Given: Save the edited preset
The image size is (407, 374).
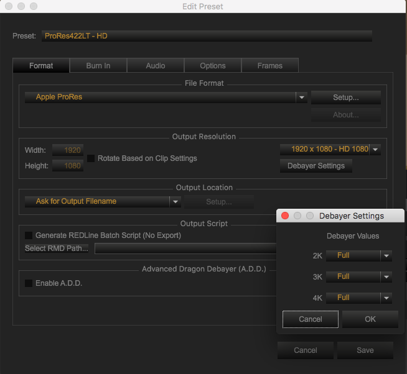Looking at the screenshot, I should point(365,350).
